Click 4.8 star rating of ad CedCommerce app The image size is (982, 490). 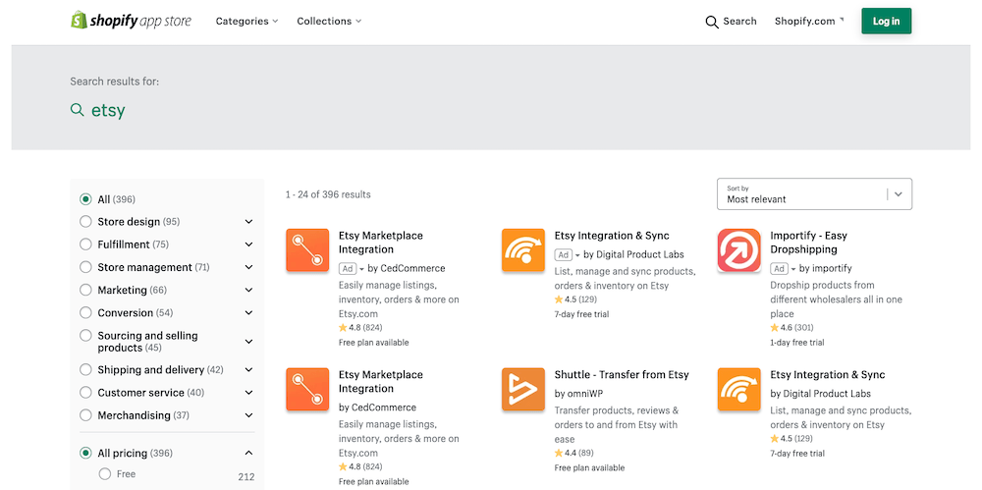click(x=360, y=327)
